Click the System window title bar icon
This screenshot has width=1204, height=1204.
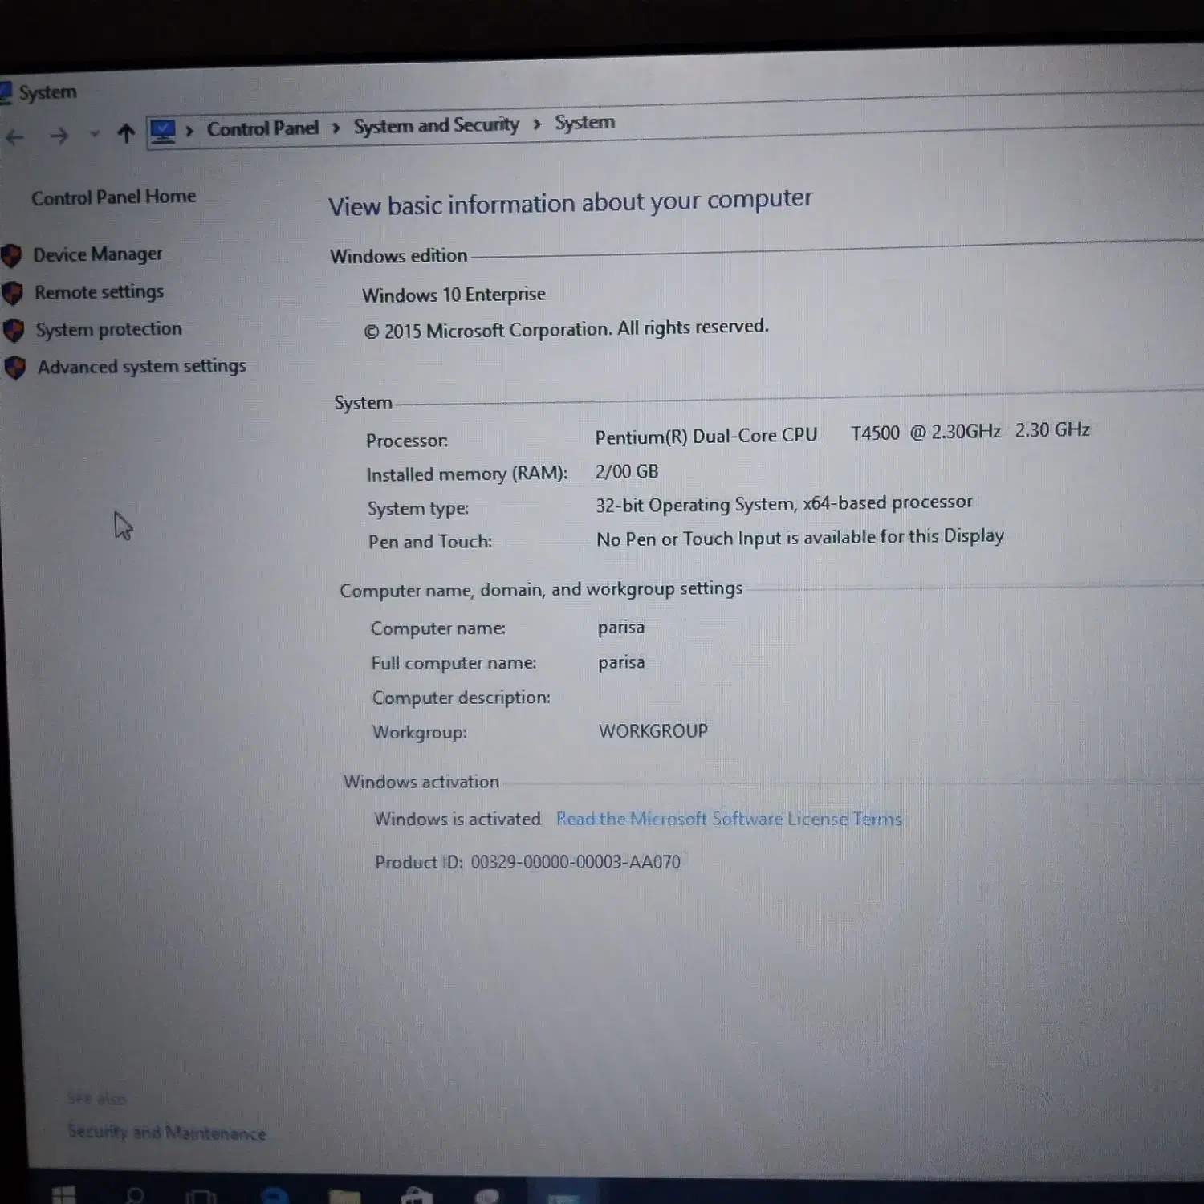click(5, 93)
